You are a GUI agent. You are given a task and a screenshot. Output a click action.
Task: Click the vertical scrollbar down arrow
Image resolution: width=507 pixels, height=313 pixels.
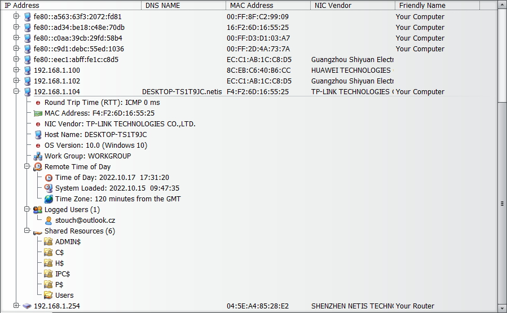pos(502,308)
